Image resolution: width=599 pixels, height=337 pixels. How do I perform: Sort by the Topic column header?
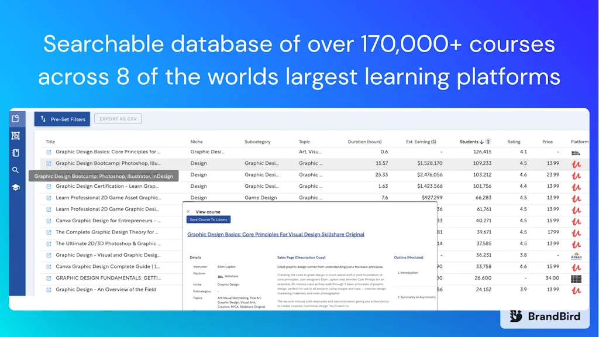tap(304, 142)
